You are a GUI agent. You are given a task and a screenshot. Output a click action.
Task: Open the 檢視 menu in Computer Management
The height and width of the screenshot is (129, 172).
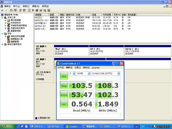click(26, 6)
